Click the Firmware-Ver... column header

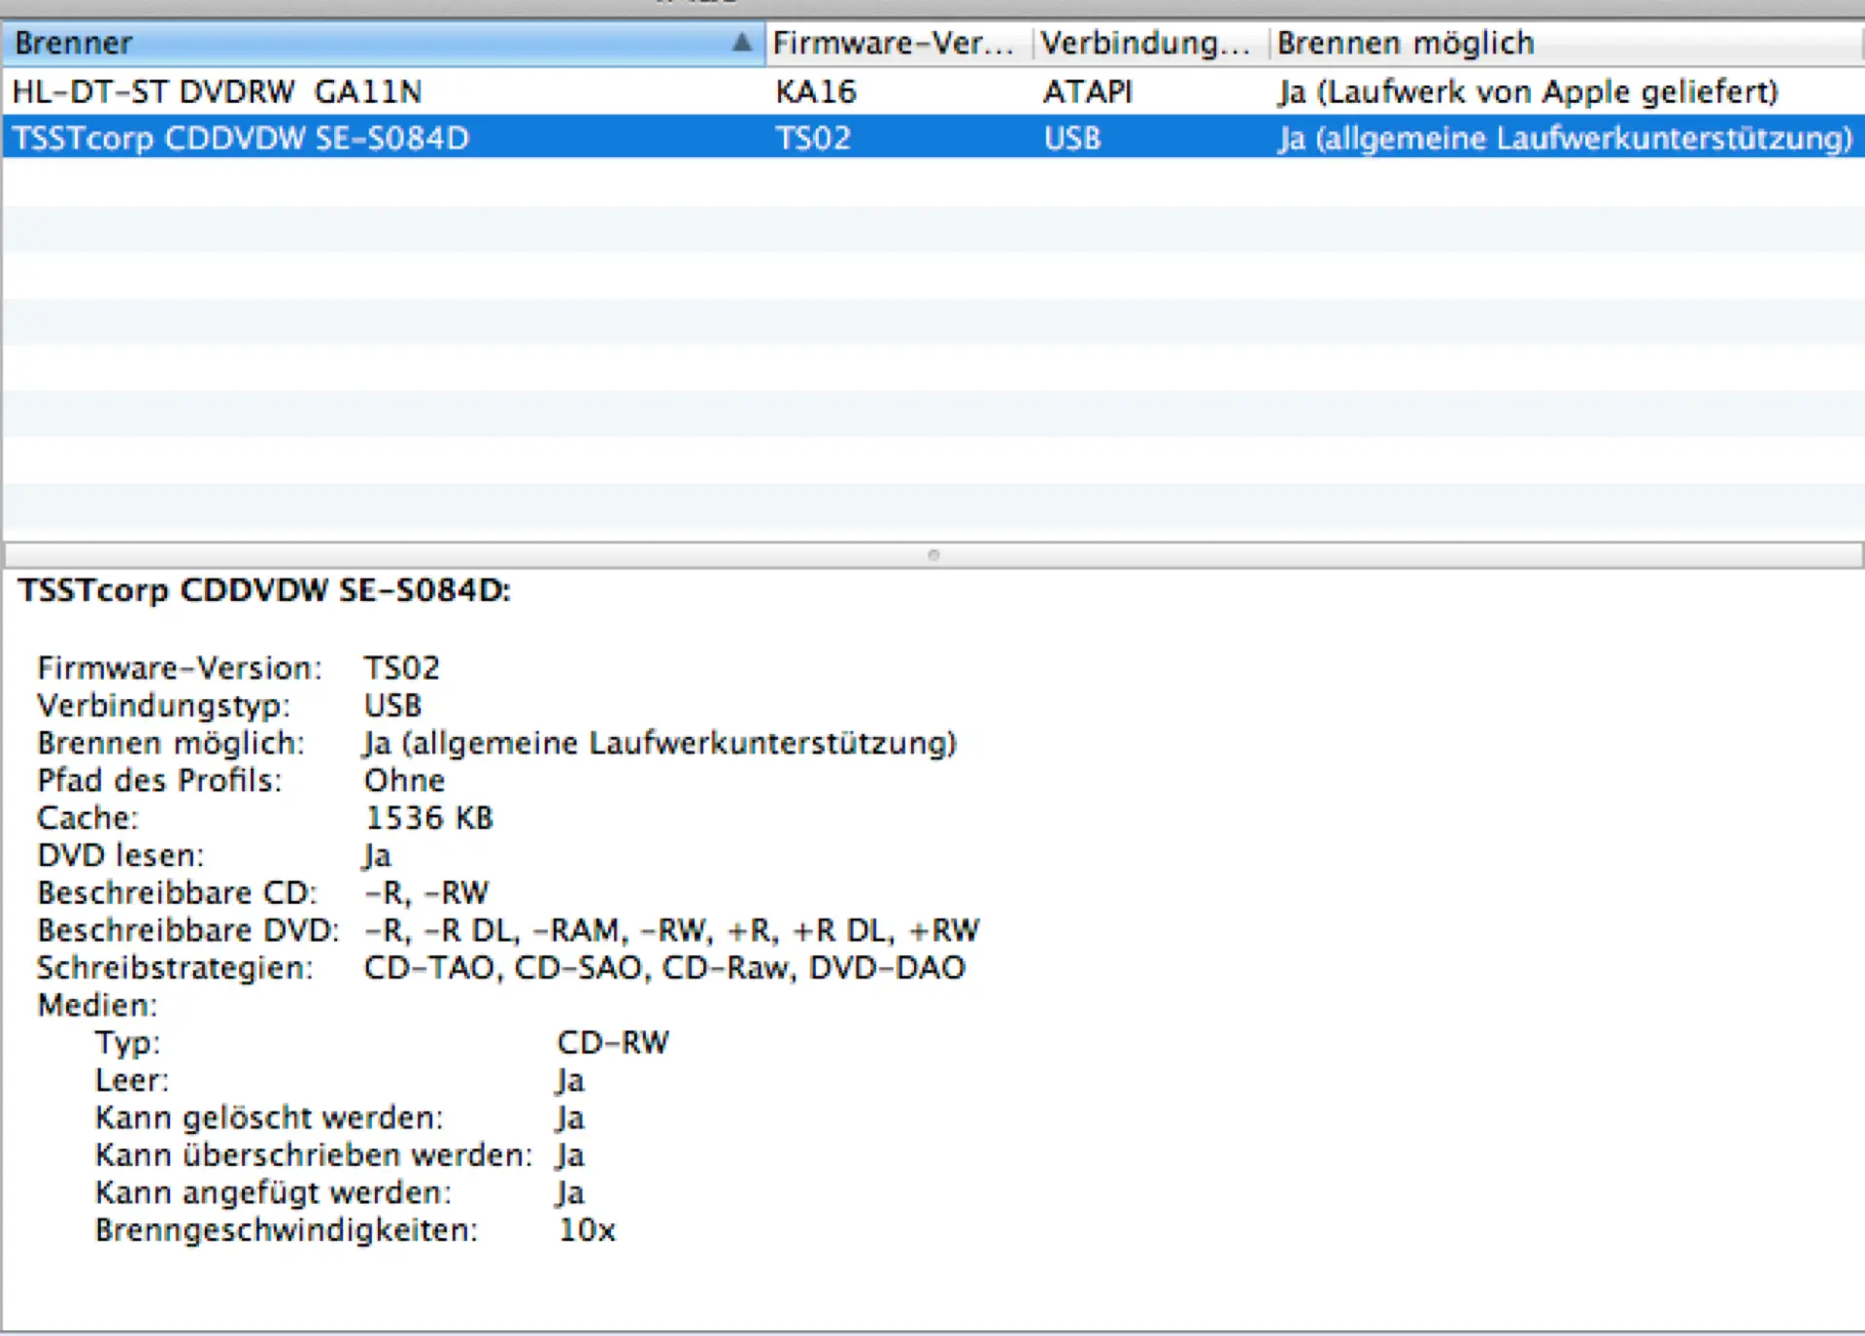point(892,43)
